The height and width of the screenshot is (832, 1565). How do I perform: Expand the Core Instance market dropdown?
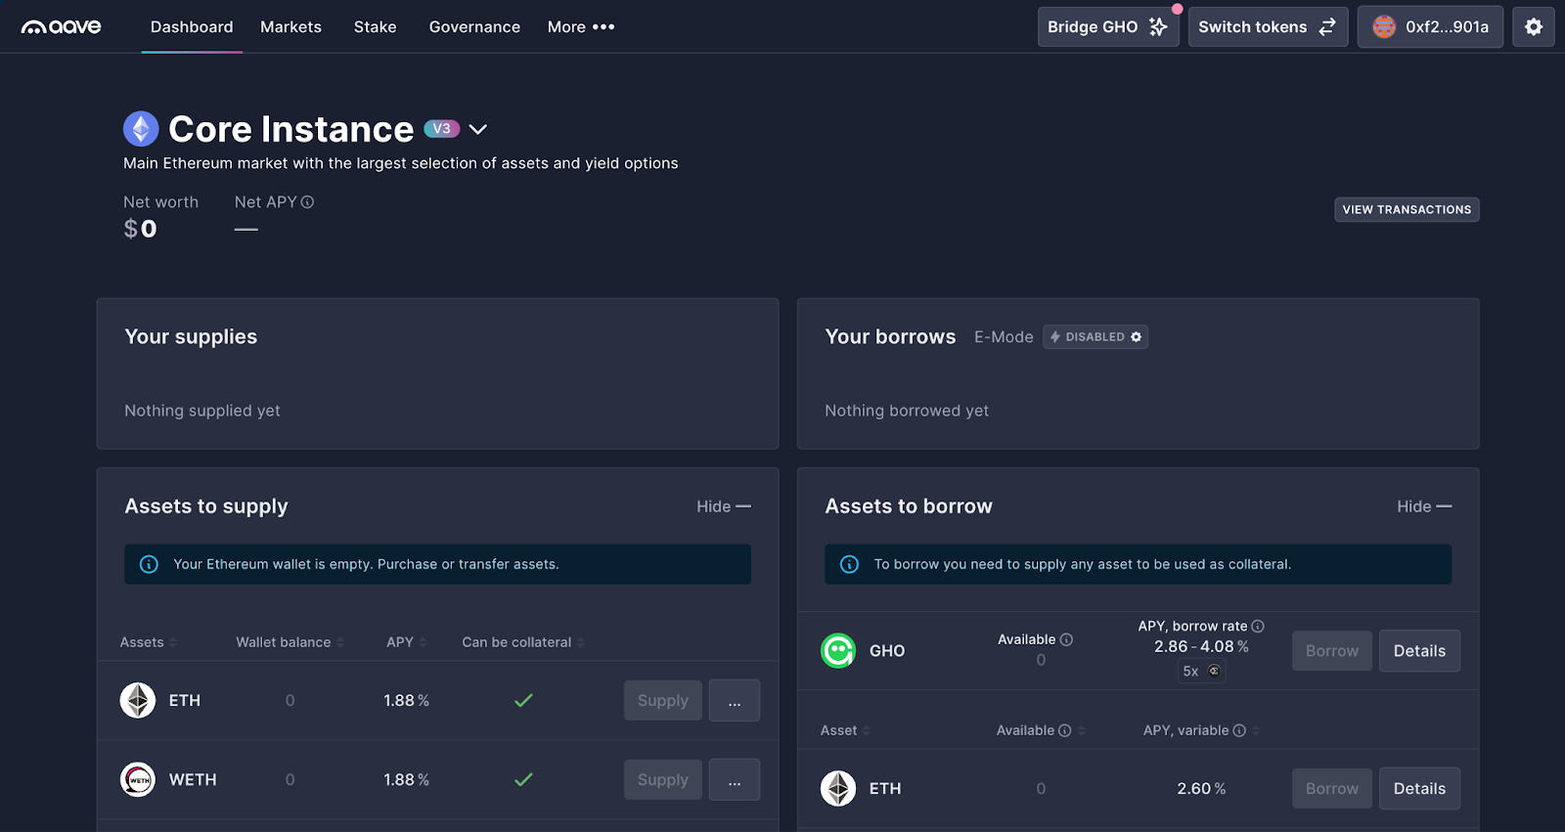477,129
